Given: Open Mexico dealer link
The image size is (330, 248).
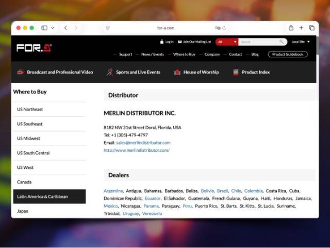Looking at the screenshot, I should [x=111, y=206].
